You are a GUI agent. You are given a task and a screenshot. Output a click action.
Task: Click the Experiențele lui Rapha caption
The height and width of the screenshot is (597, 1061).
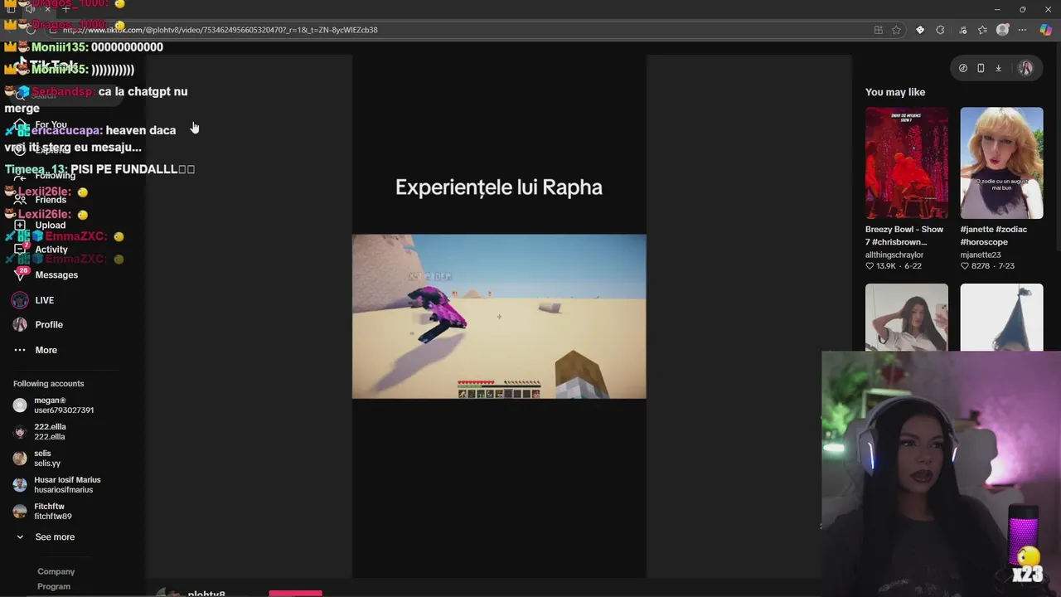click(499, 187)
